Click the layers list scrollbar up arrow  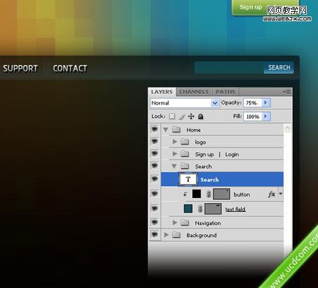(288, 128)
